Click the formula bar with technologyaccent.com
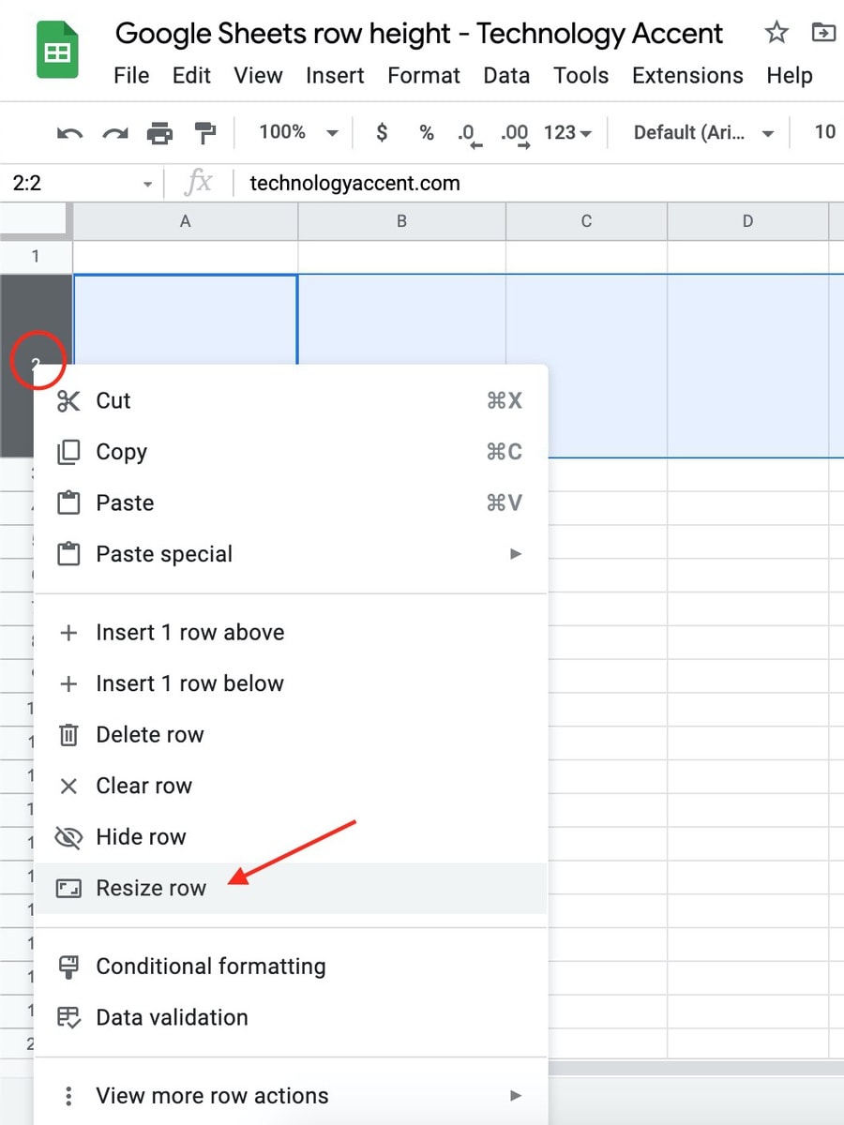 (x=539, y=184)
